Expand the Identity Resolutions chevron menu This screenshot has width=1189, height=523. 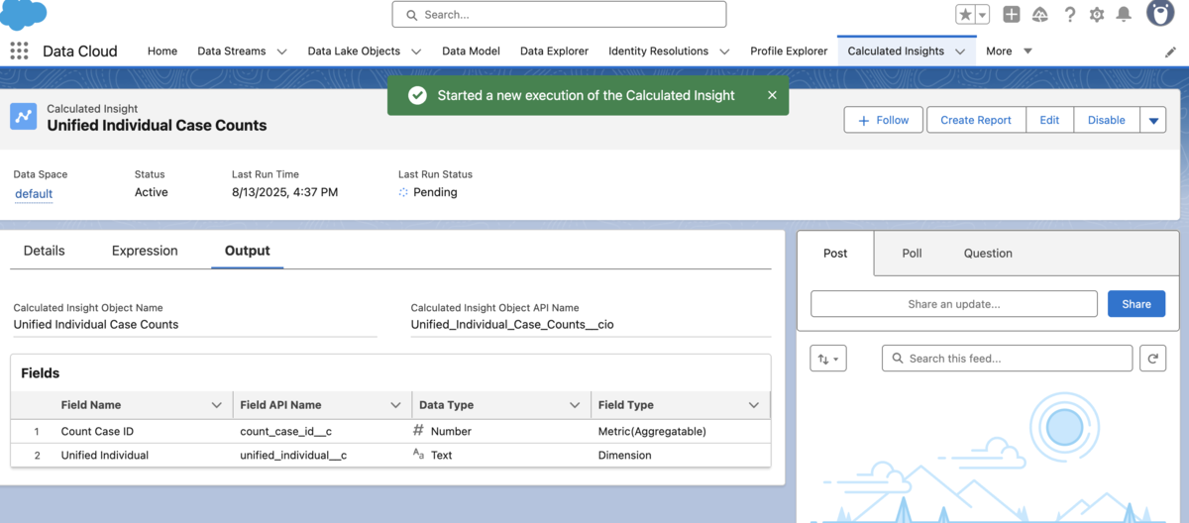pos(724,52)
